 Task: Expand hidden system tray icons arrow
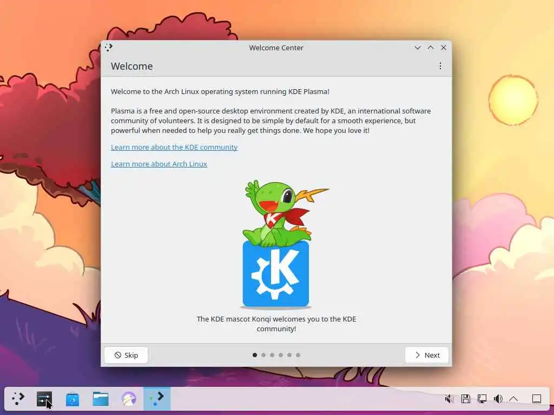click(x=514, y=399)
